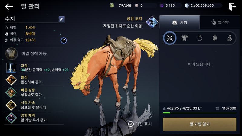The image size is (242, 136).
Task: Select the 빠른 성장 skill row
Action: [x=34, y=92]
